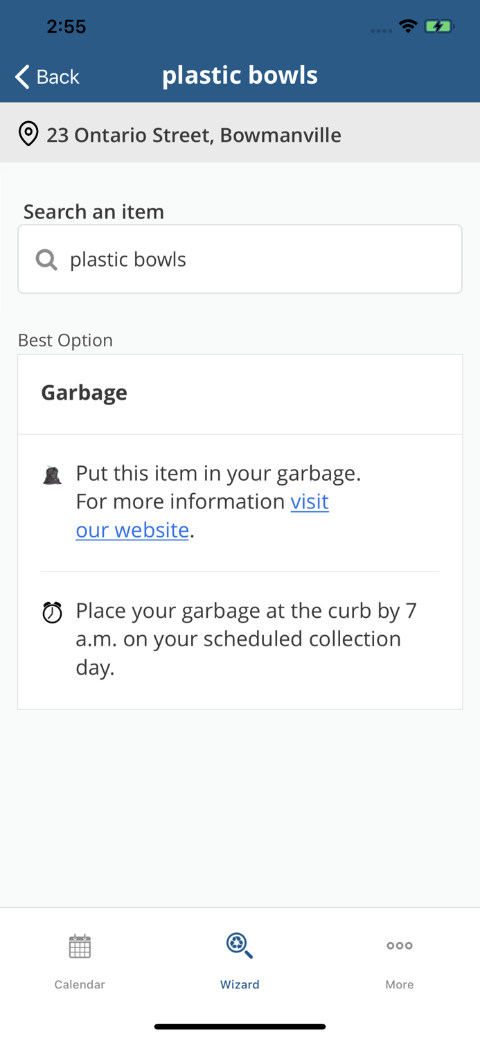Switch to the More tab
Screen dimensions: 480x1039
(400, 963)
